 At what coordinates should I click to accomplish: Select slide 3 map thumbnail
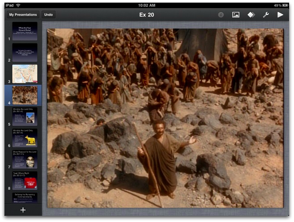[x=25, y=74]
